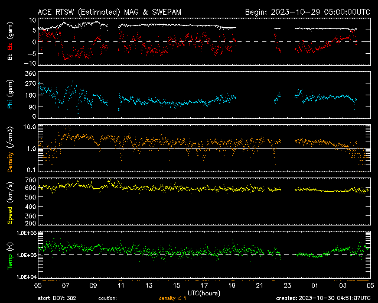The image size is (378, 303).
Task: Click the caution: label in footer
Action: click(108, 298)
